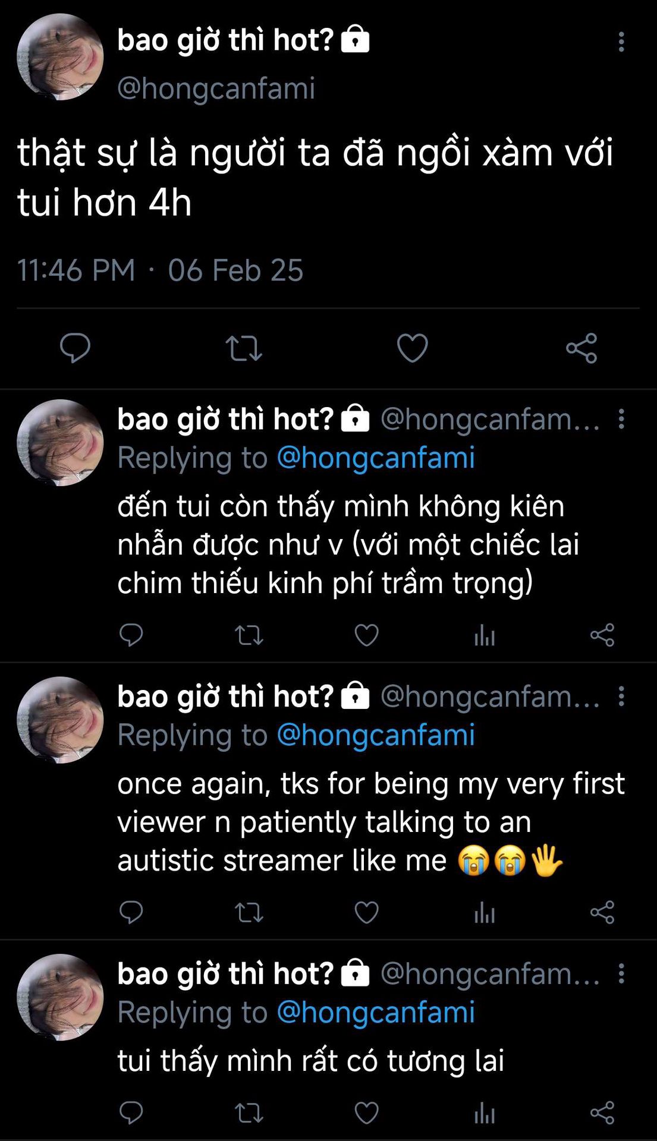Open more options on the 'kiên nhẫn' reply
657x1141 pixels.
(x=621, y=419)
